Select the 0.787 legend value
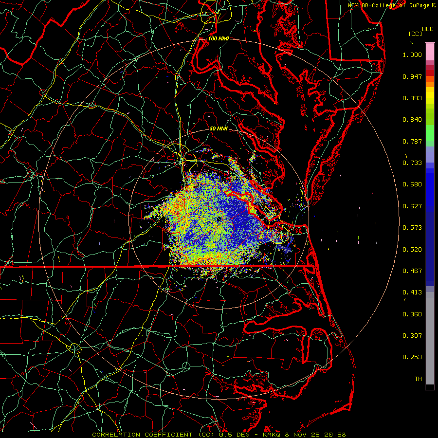This screenshot has width=438, height=438. click(412, 141)
